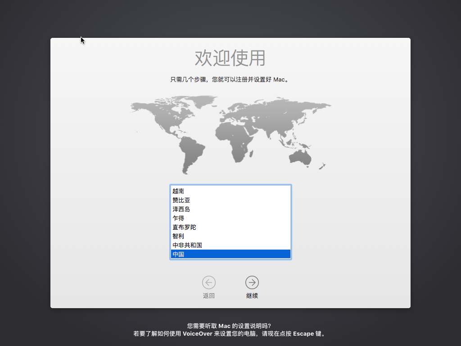This screenshot has height=346, width=461.
Task: Click the back arrow icon
Action: (x=209, y=282)
